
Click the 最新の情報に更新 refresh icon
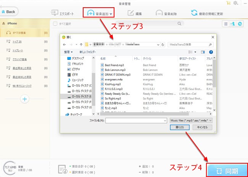click(x=194, y=13)
